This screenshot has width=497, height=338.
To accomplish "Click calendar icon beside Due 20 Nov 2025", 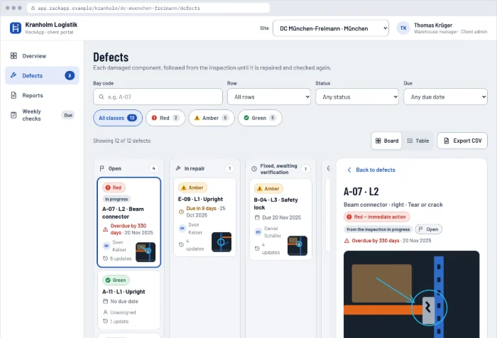I will [257, 217].
